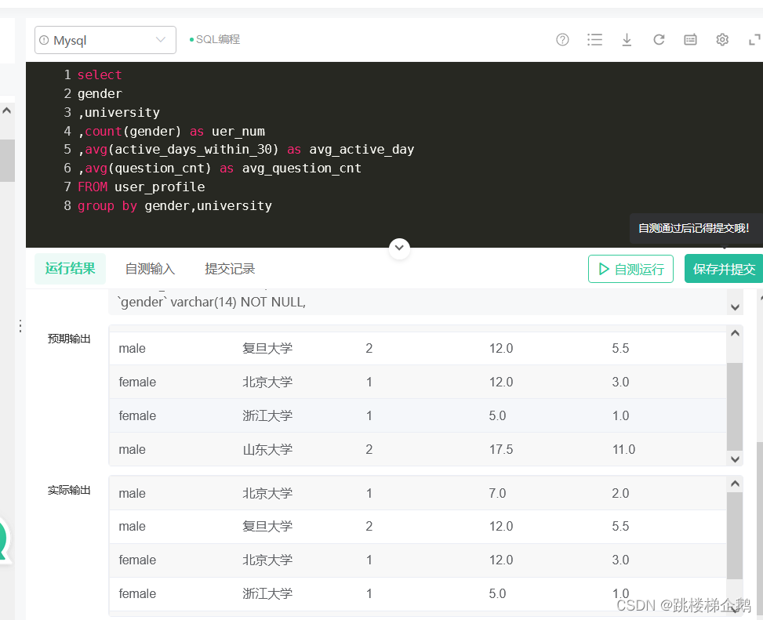Open the 提交记录 tab
The image size is (763, 620).
pos(230,269)
